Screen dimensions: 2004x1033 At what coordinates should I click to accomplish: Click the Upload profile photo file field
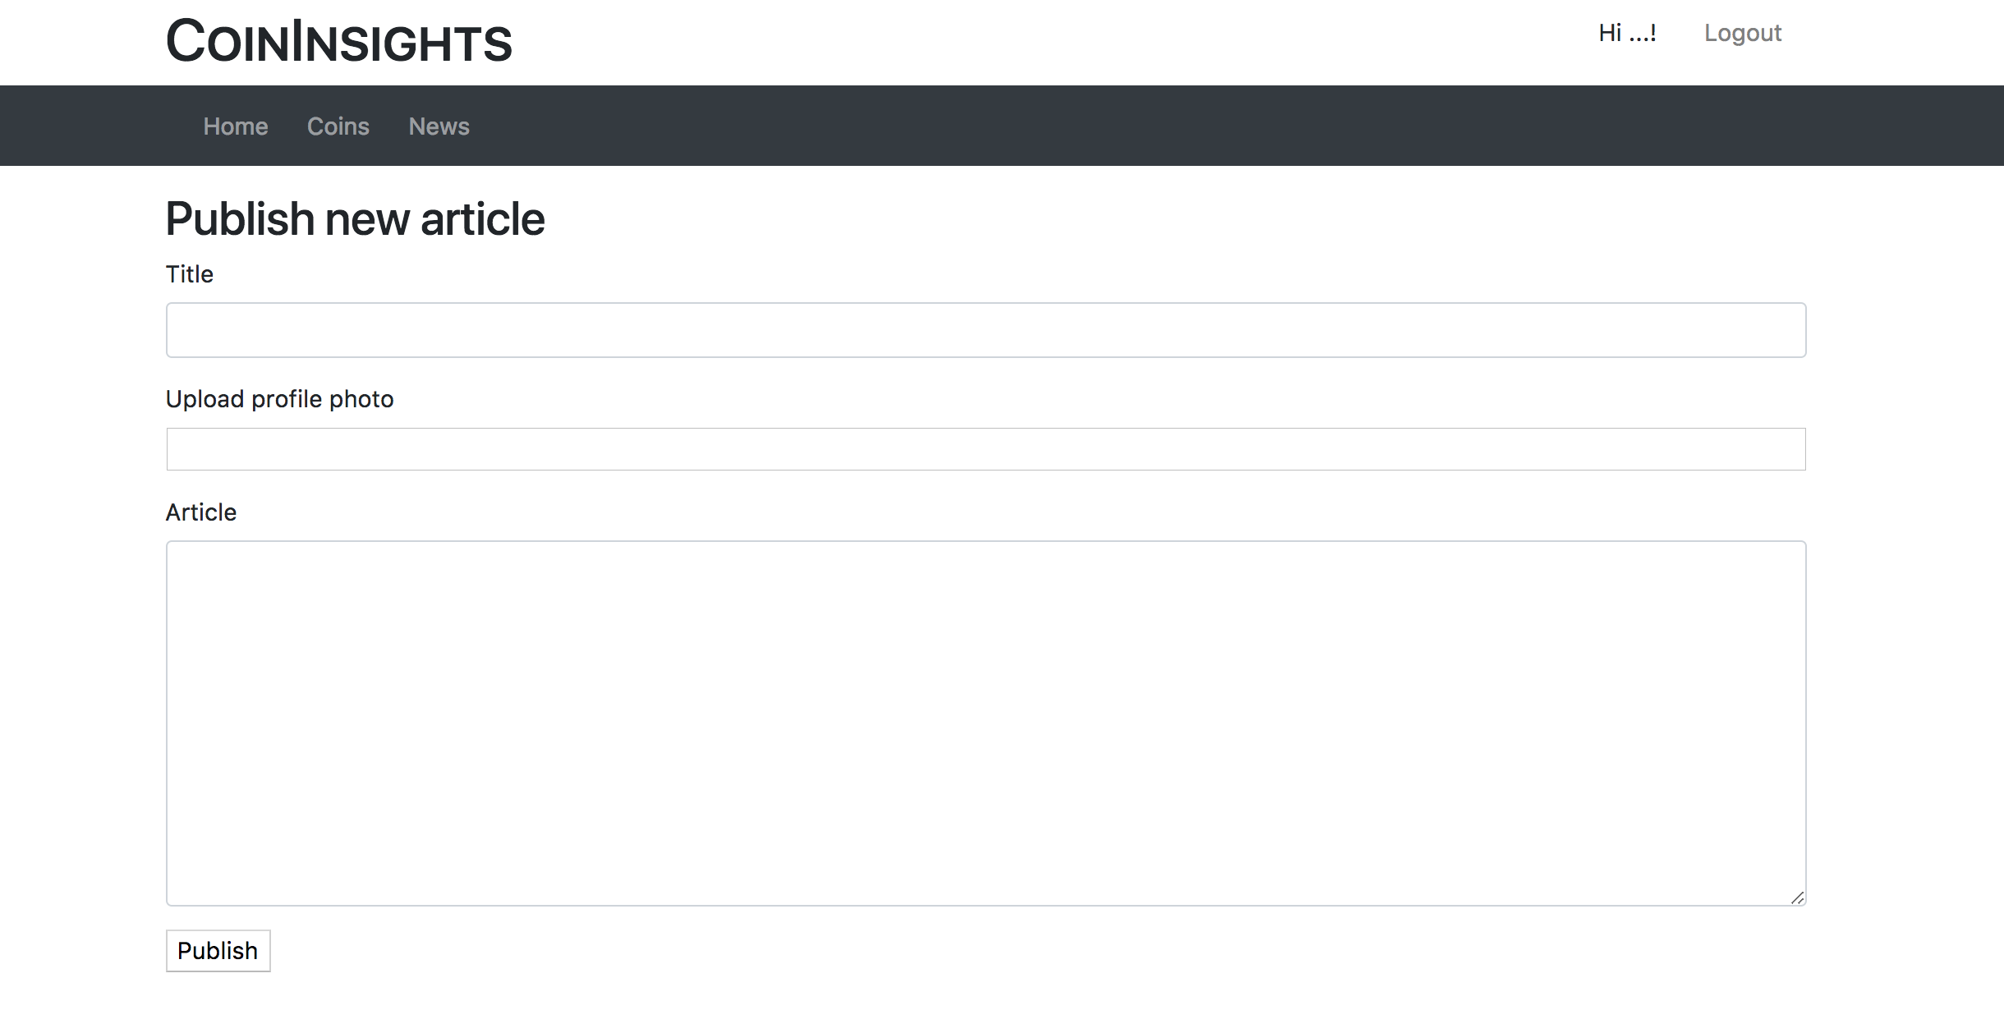point(986,449)
